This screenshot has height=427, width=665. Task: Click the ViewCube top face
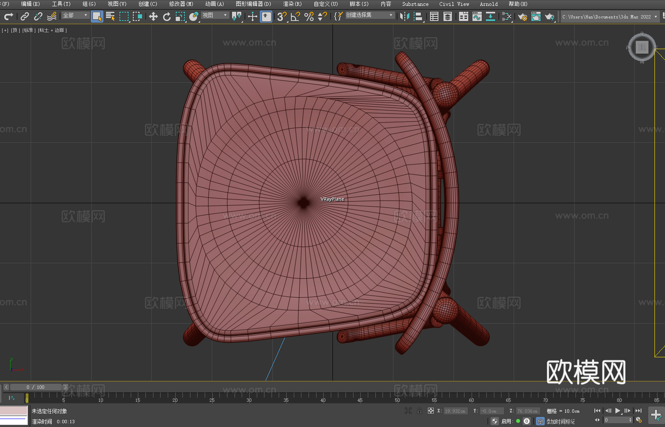click(642, 47)
